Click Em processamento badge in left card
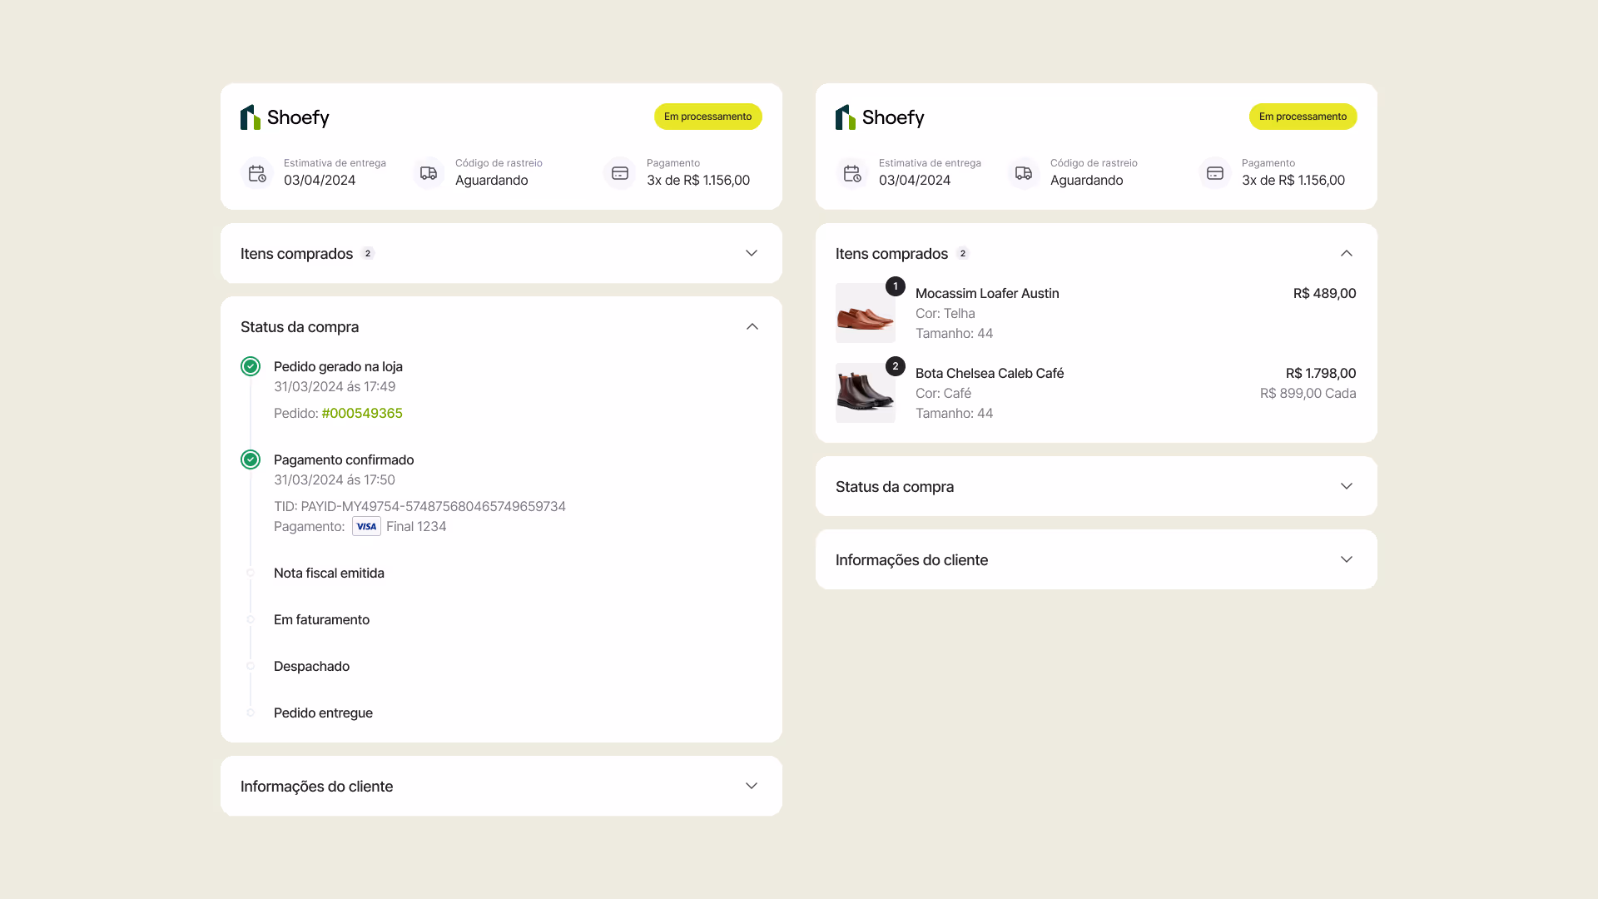This screenshot has height=899, width=1598. (x=708, y=117)
